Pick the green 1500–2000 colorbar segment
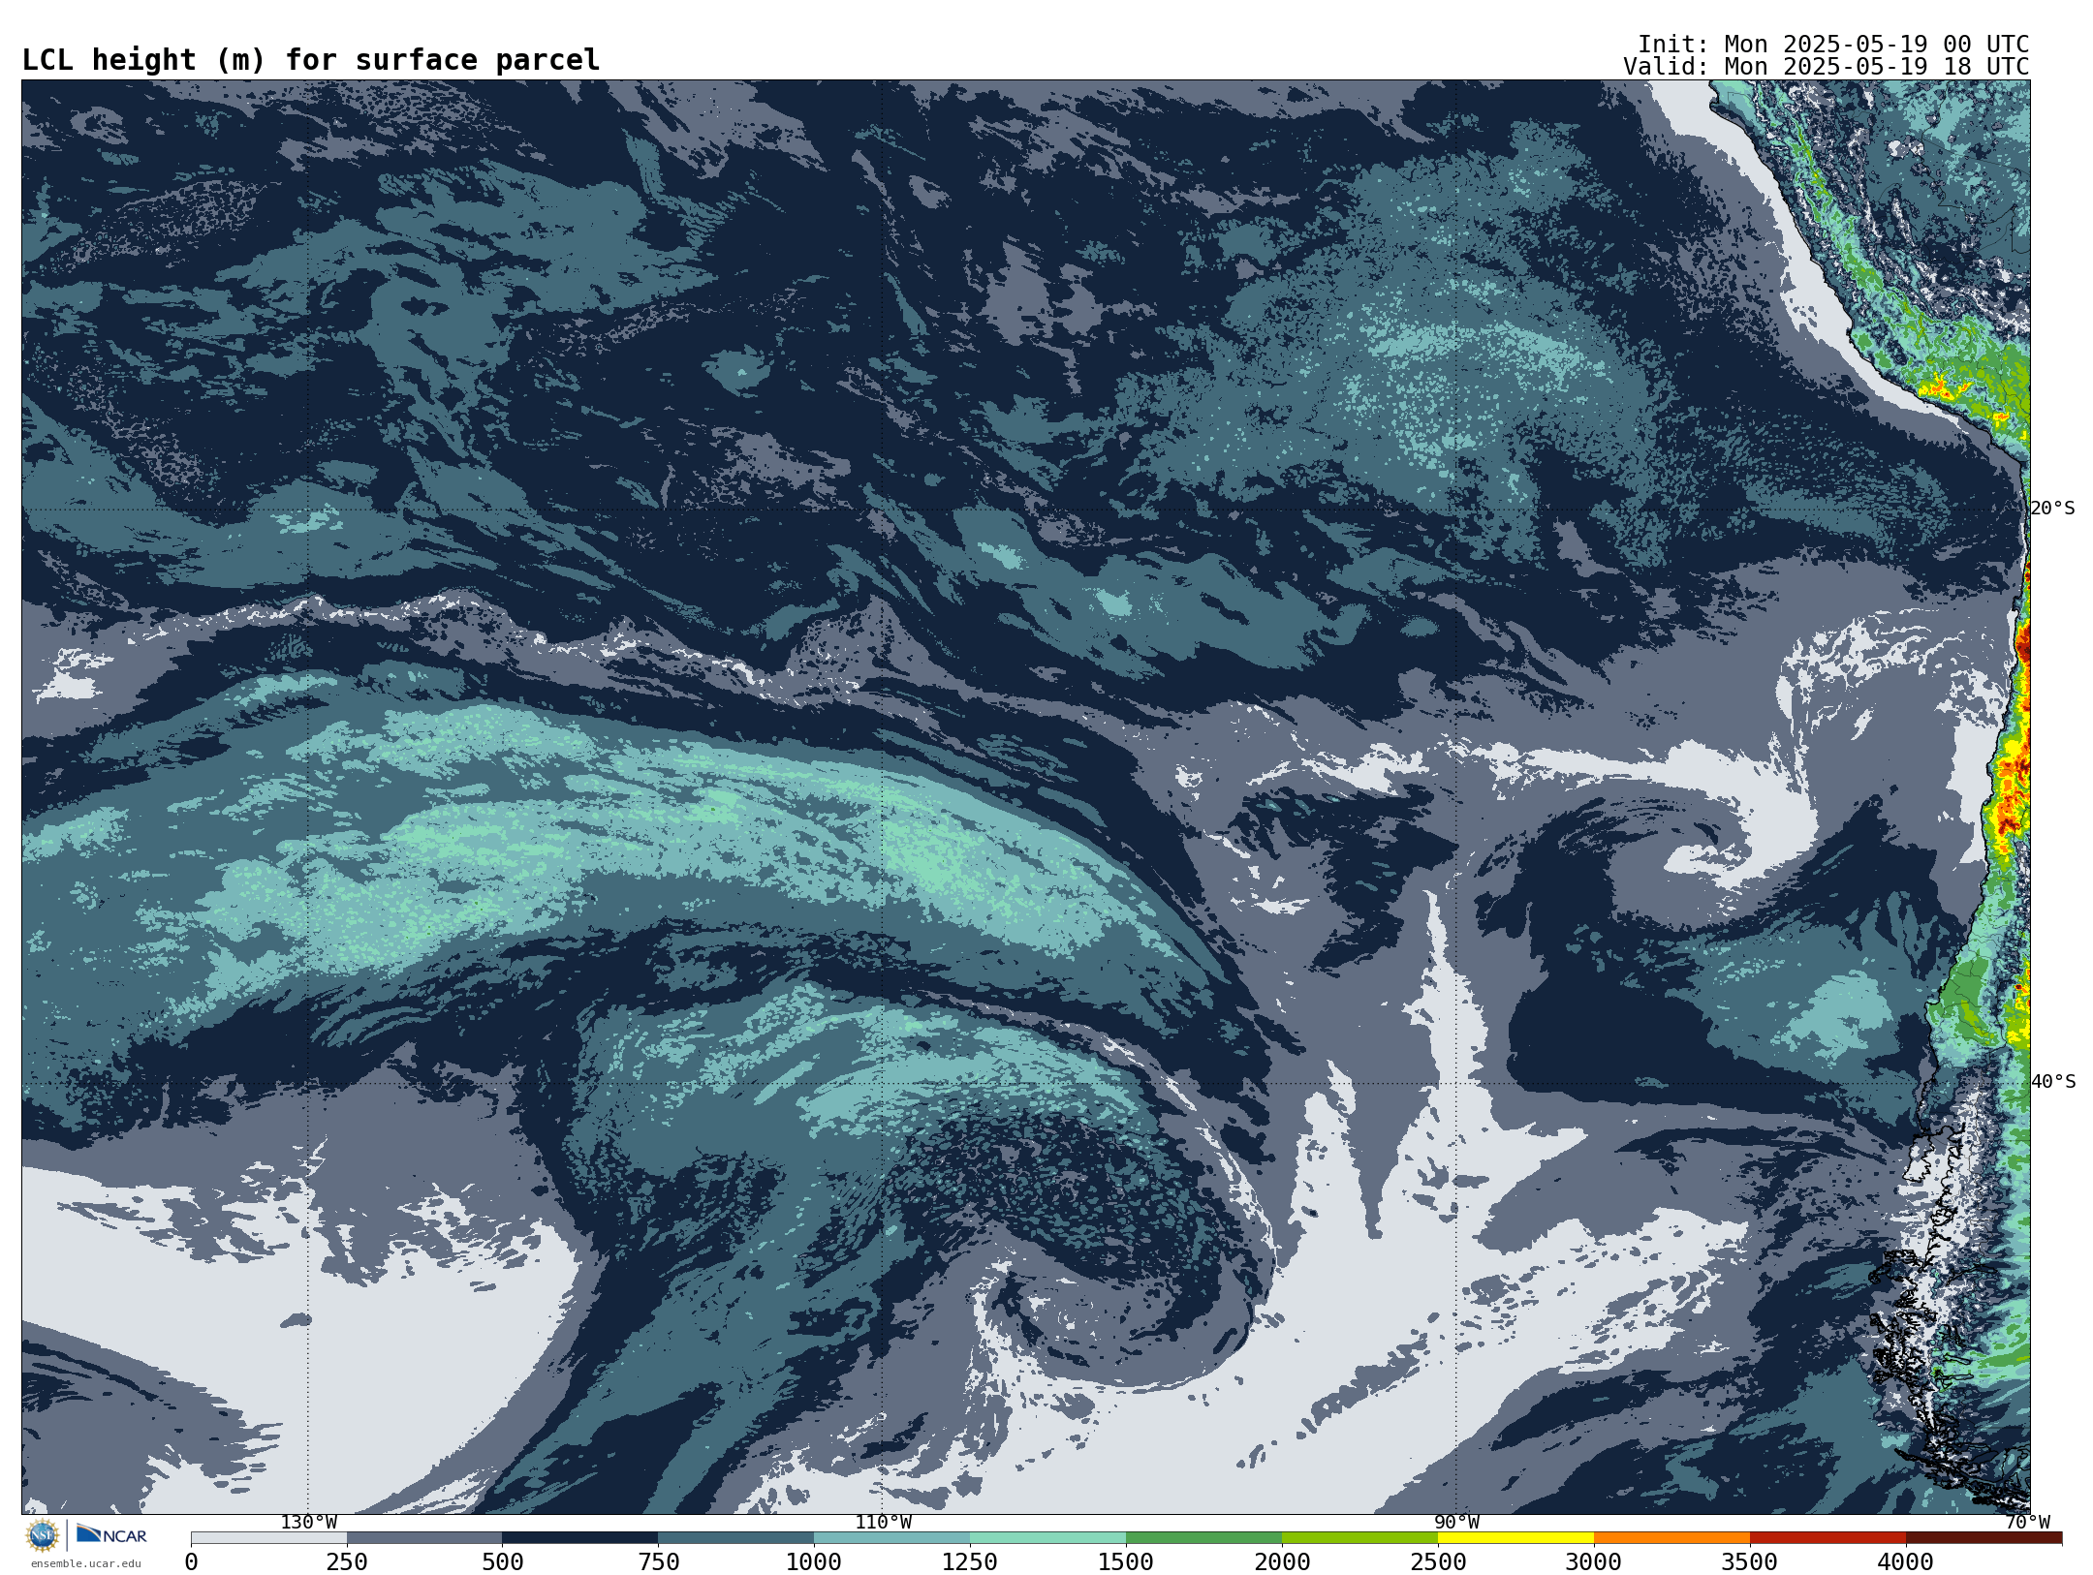This screenshot has height=1575, width=2093. 1204,1538
